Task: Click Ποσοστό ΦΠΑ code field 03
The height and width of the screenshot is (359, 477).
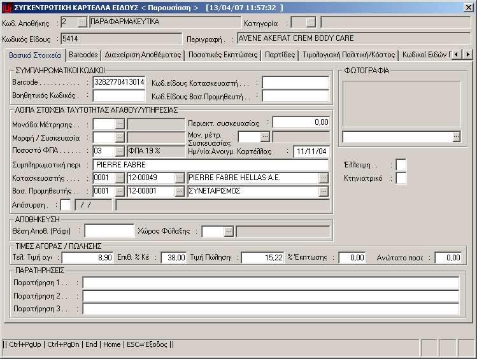Action: pos(104,151)
